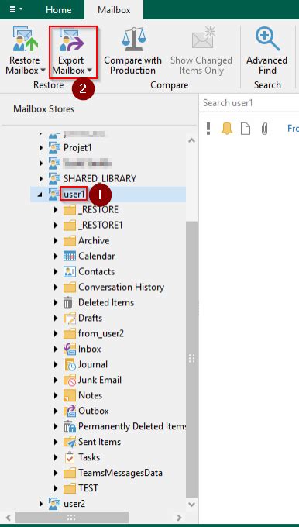299x527 pixels.
Task: Select the Calendar folder icon
Action: pyautogui.click(x=70, y=257)
